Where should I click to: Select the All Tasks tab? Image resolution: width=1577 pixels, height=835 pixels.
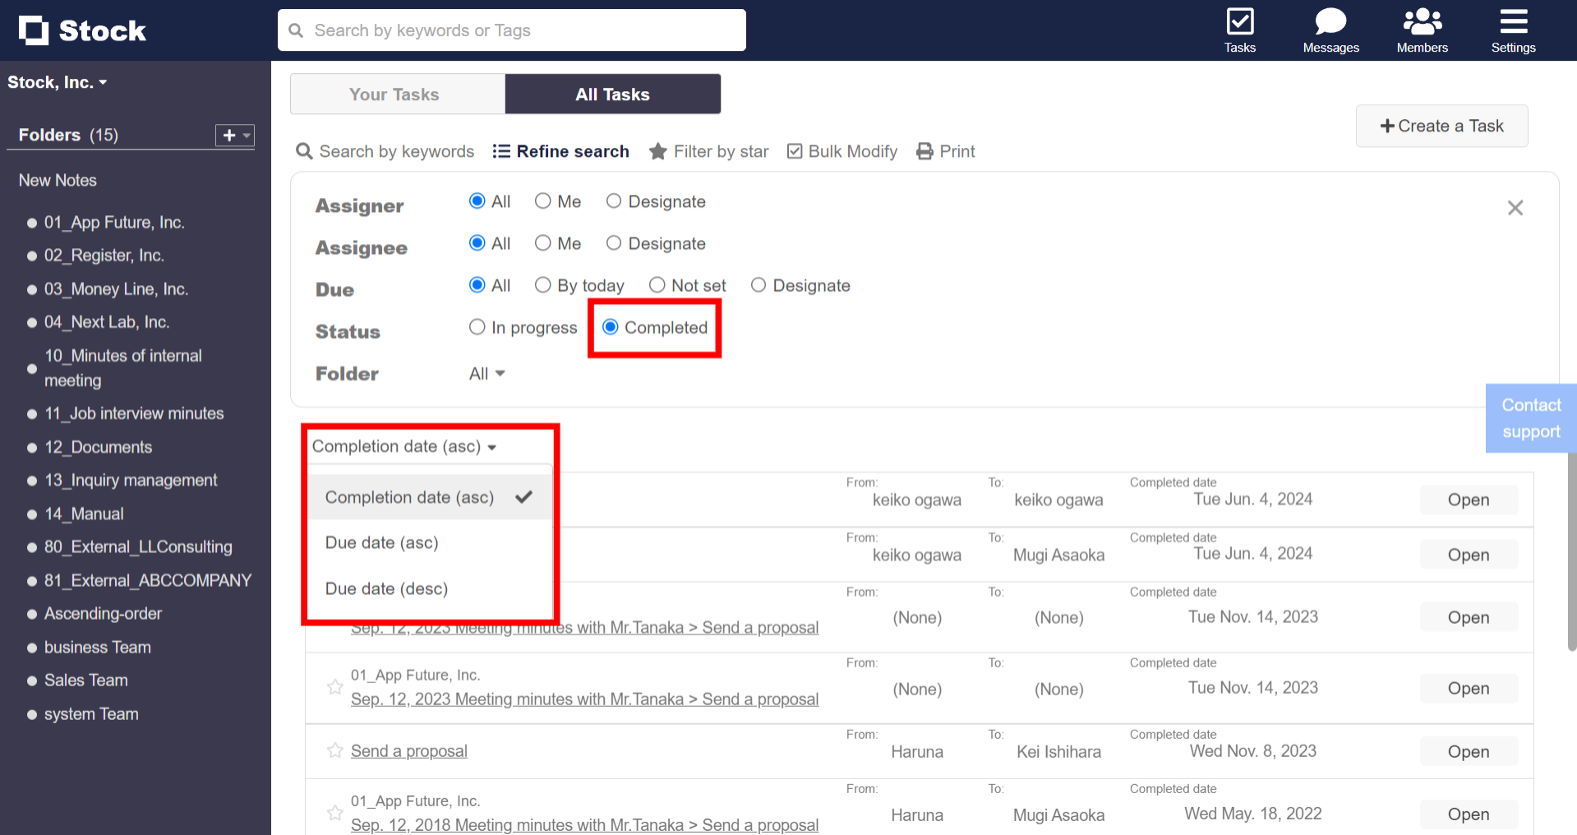(x=612, y=94)
